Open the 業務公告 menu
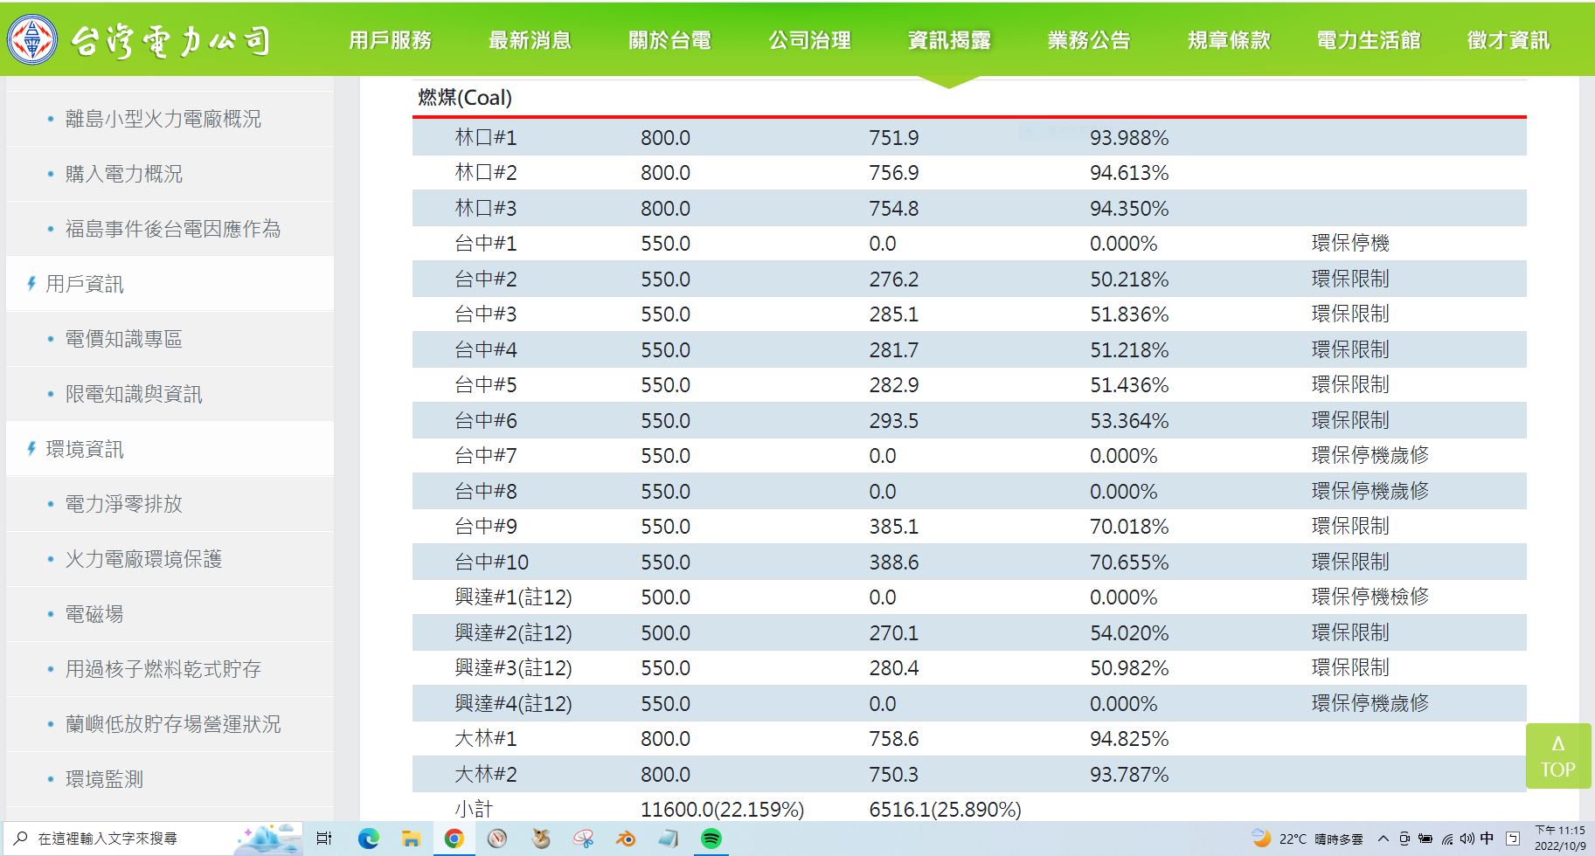Image resolution: width=1595 pixels, height=856 pixels. tap(1089, 40)
